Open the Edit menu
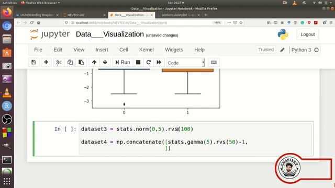The height and width of the screenshot is (188, 335). point(58,50)
